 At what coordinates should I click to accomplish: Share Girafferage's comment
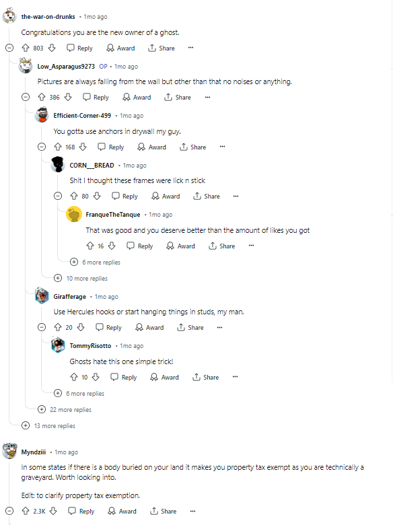pos(190,328)
